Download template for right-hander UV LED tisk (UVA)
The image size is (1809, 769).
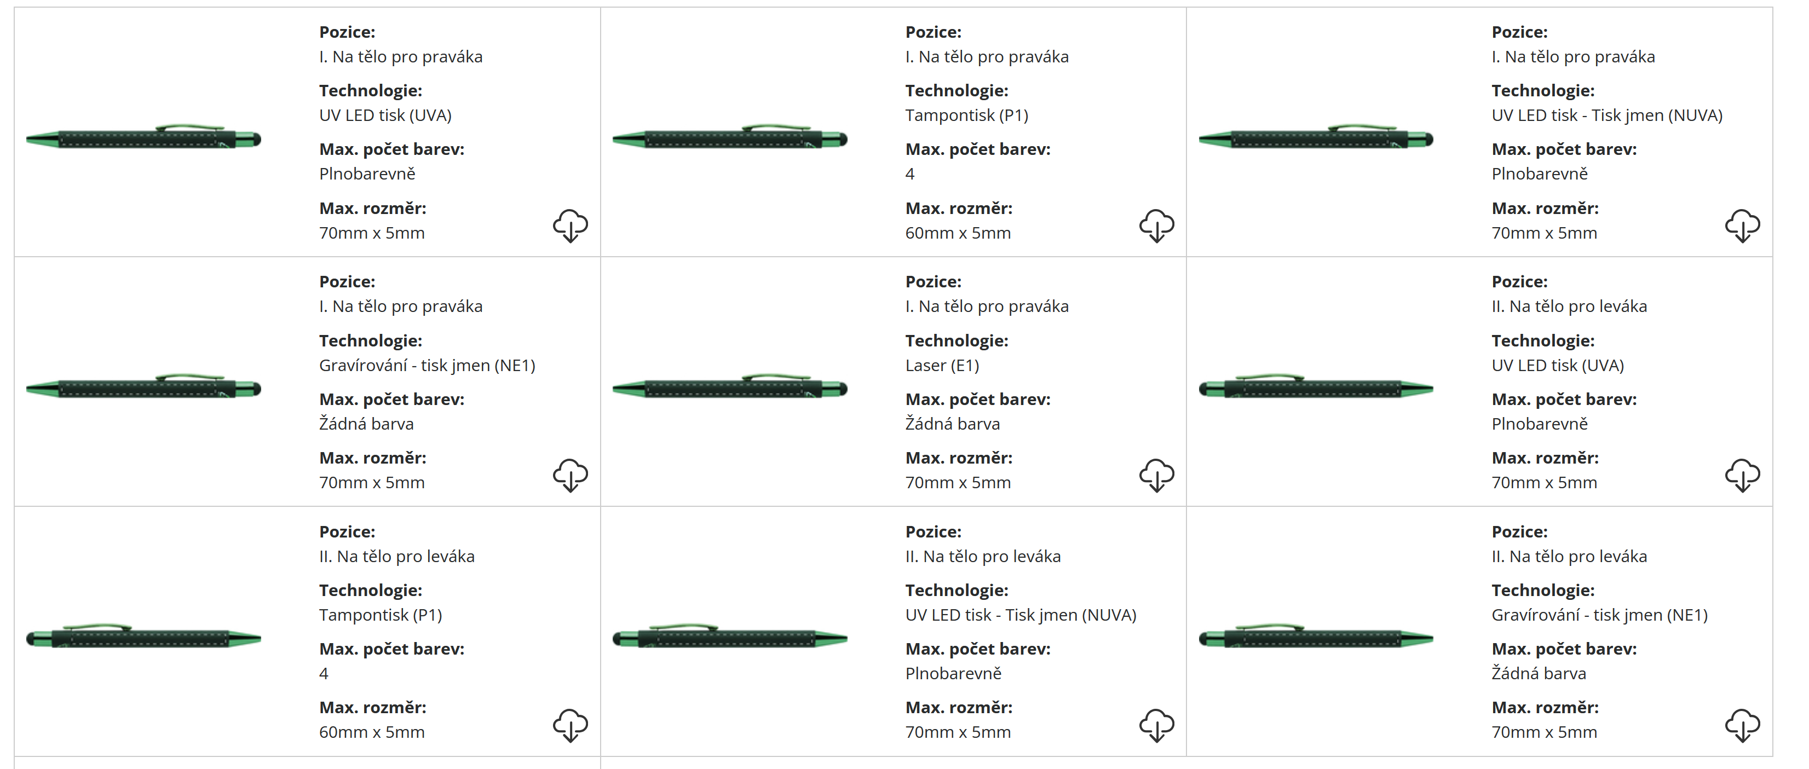570,226
